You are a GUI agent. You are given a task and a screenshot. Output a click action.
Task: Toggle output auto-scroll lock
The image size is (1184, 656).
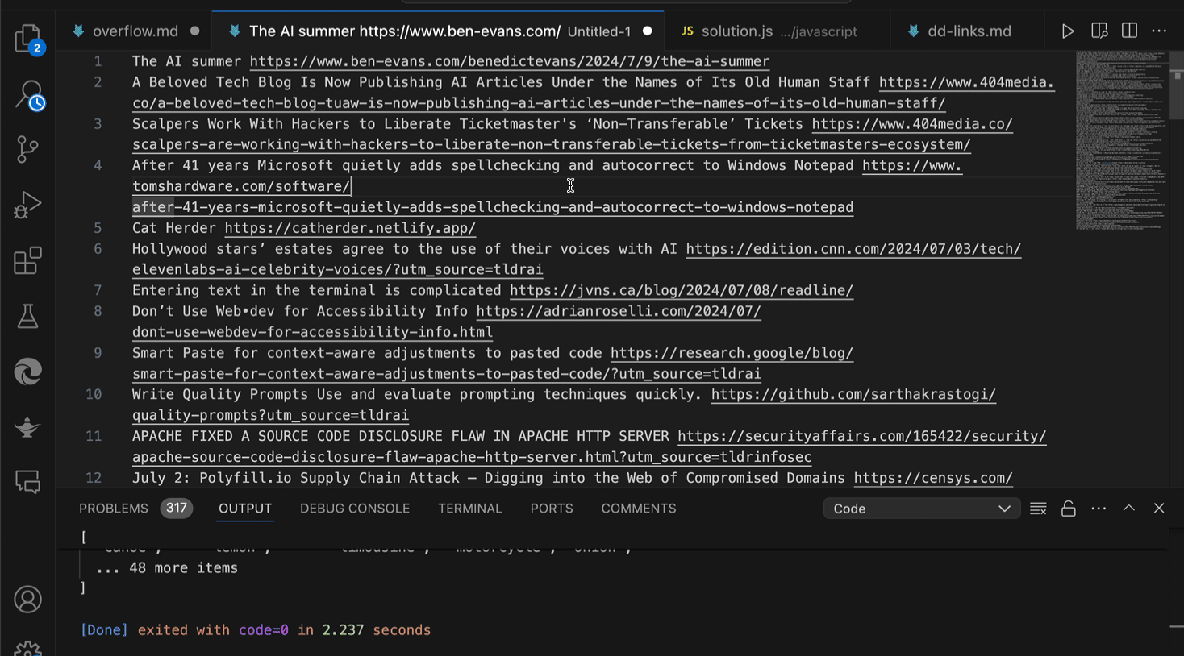click(x=1068, y=509)
